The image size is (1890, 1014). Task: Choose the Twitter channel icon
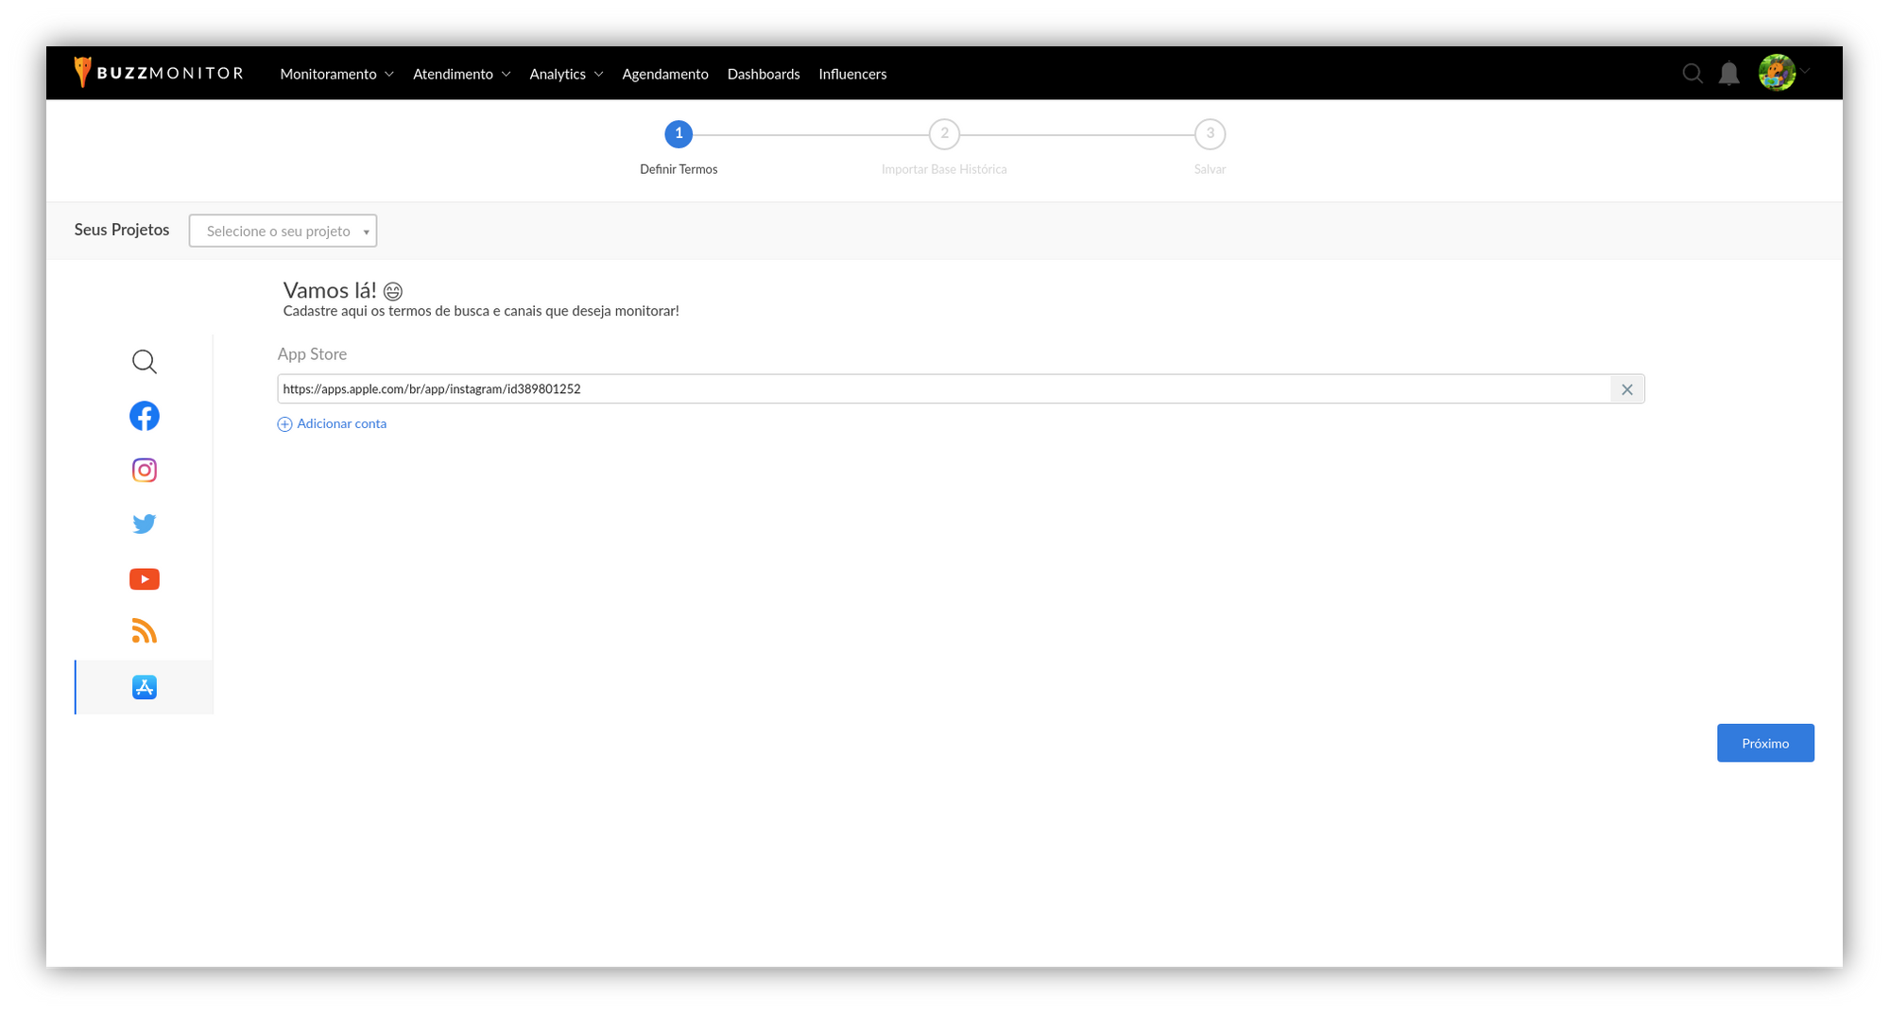click(x=144, y=524)
